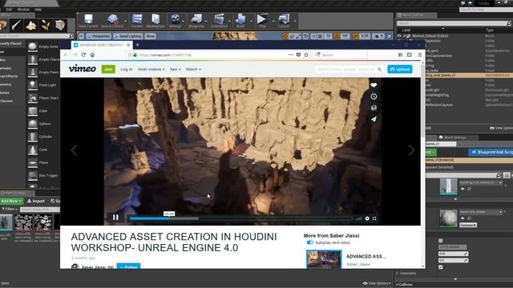Open the Filters dropdown in Content Browser
The height and width of the screenshot is (288, 513).
tap(10, 209)
